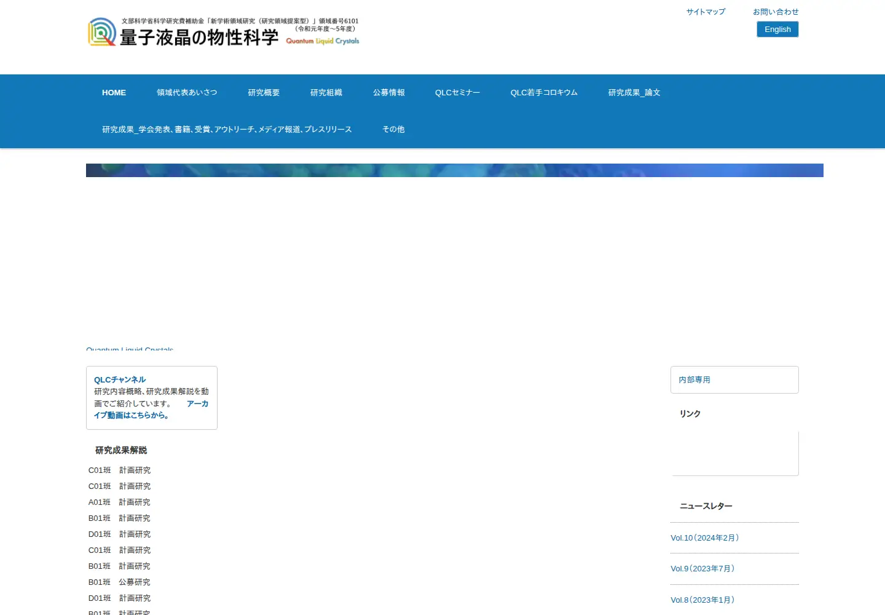
Task: Open the QLCチャンネル link
Action: pos(120,380)
